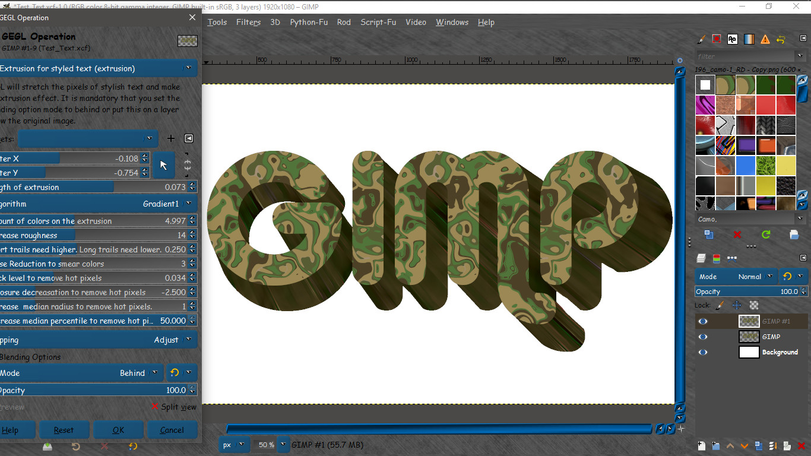Open the presets menu arrow icon
Viewport: 811px width, 456px height.
coord(189,138)
